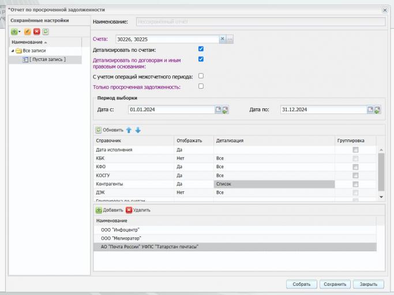Close the dialog with the X button
Screen dimensions: 394x295
point(385,10)
